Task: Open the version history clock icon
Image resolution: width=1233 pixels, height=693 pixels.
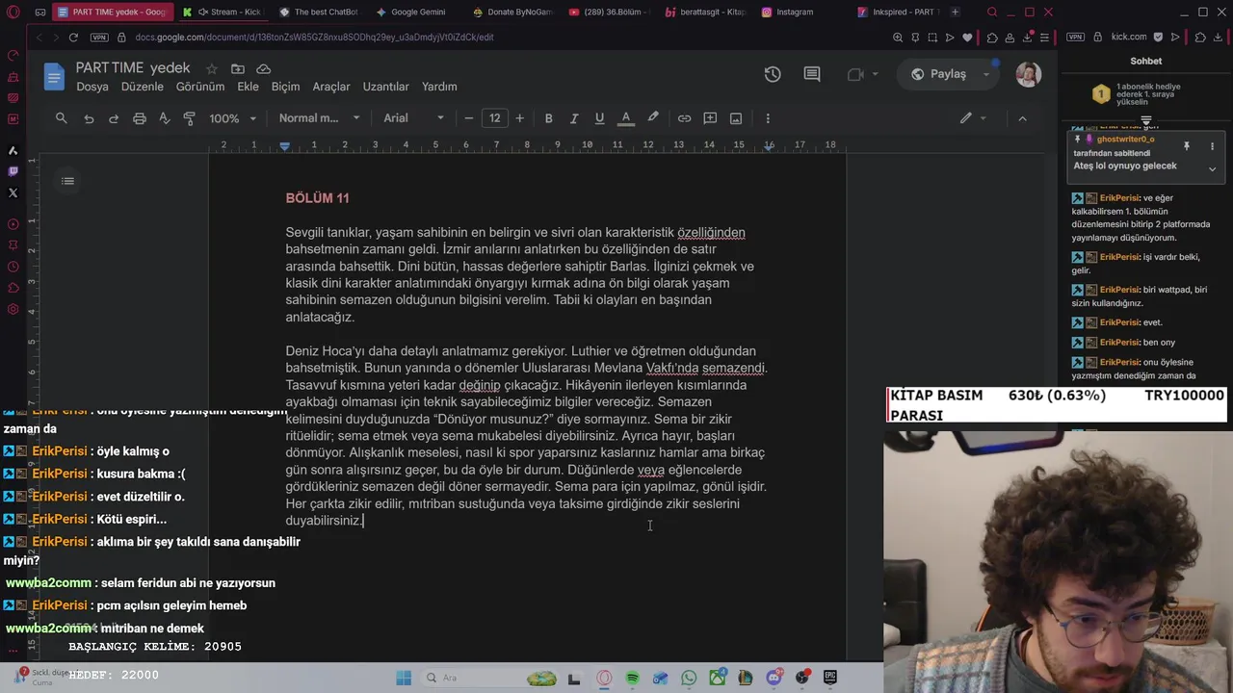Action: (773, 74)
